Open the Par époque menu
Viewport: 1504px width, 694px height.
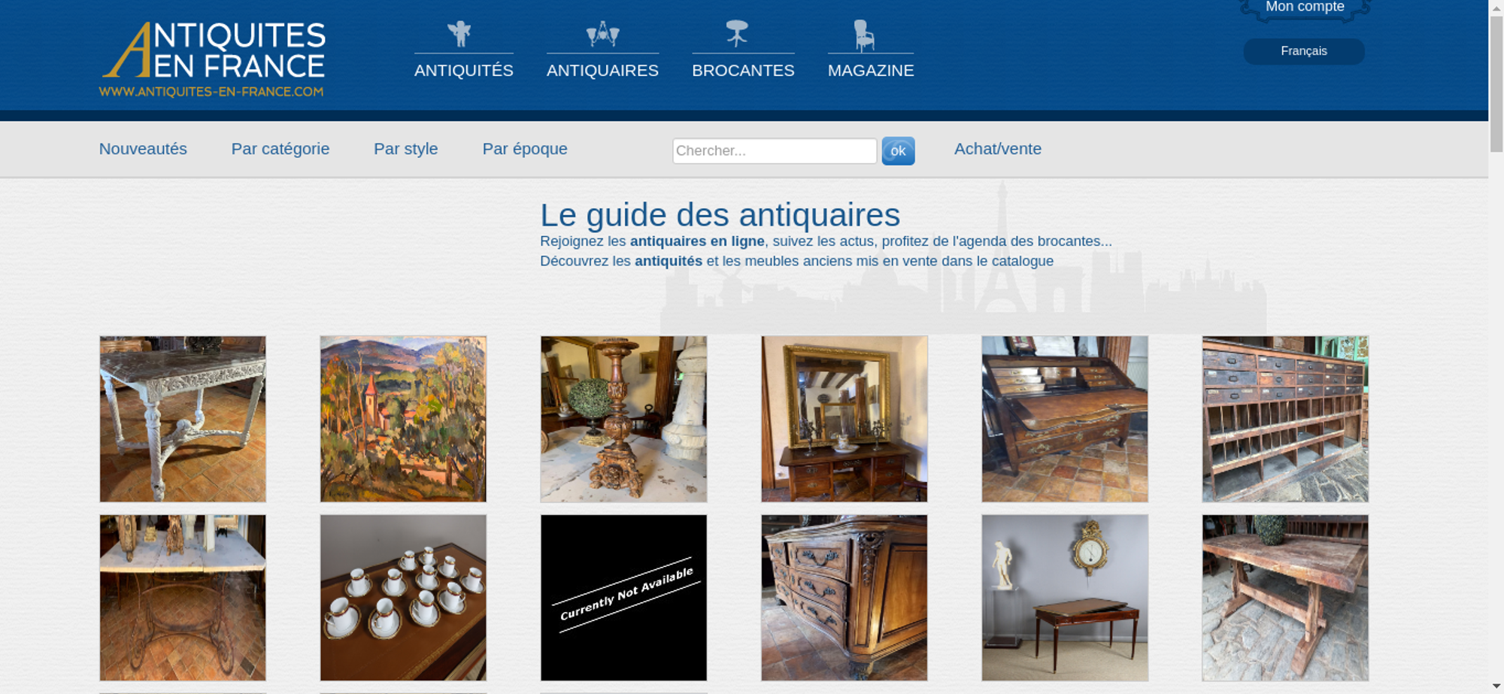[525, 149]
